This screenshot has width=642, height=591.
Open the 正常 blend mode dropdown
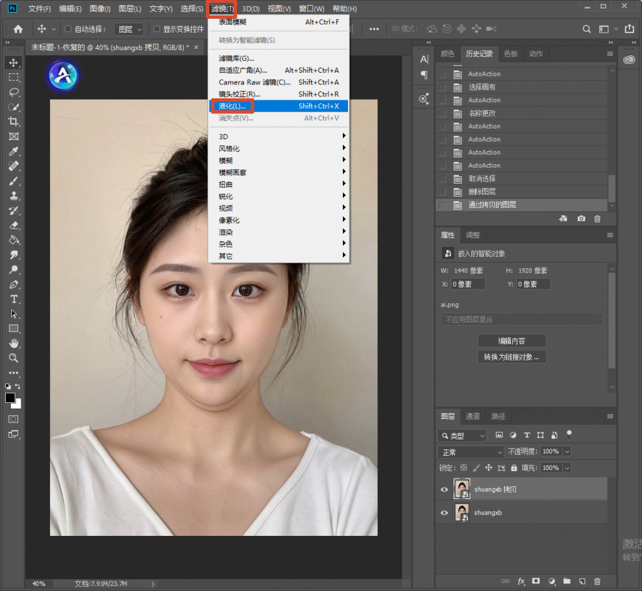[470, 452]
